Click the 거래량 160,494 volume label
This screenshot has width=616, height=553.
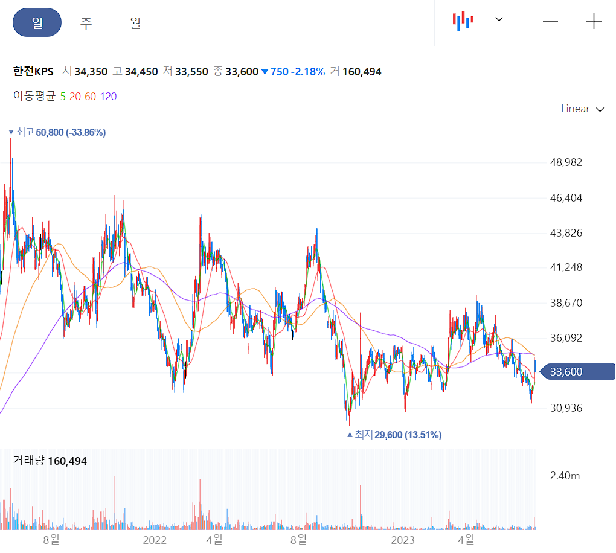point(50,461)
